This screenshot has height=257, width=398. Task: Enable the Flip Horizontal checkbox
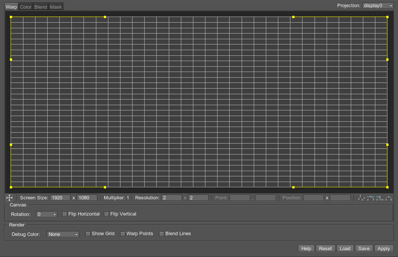pyautogui.click(x=65, y=214)
